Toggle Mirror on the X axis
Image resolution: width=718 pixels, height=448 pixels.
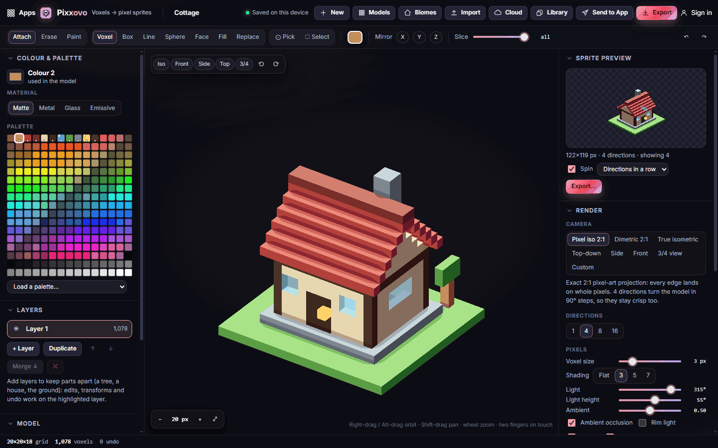pyautogui.click(x=403, y=37)
